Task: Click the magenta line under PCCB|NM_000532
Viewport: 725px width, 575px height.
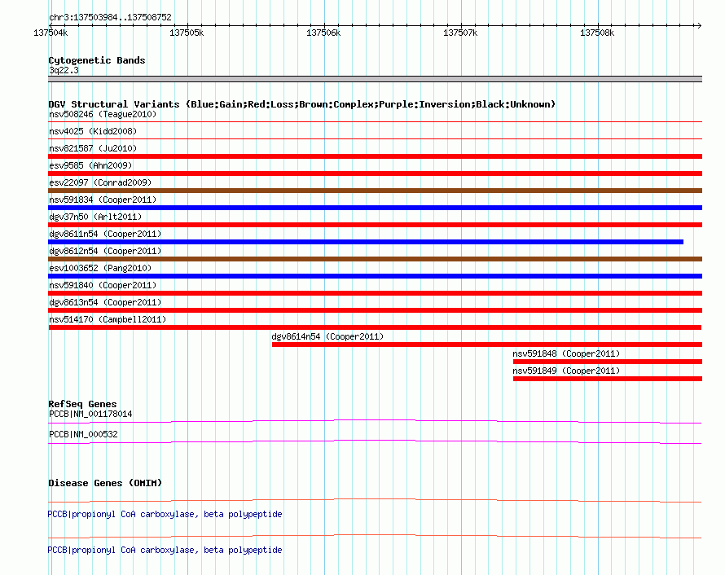Action: pos(375,441)
